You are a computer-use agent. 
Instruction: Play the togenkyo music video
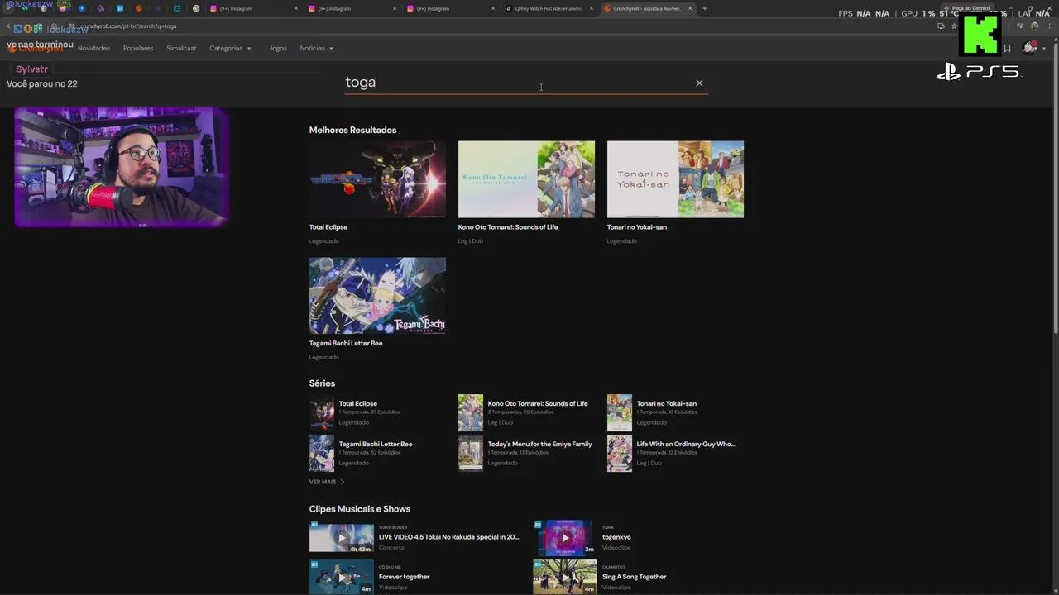click(565, 537)
